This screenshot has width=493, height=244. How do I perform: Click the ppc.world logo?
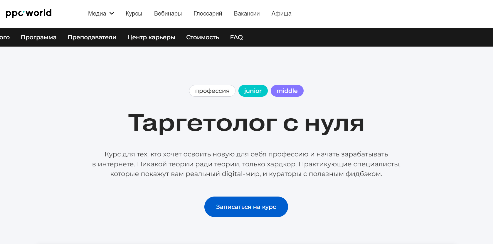(28, 13)
